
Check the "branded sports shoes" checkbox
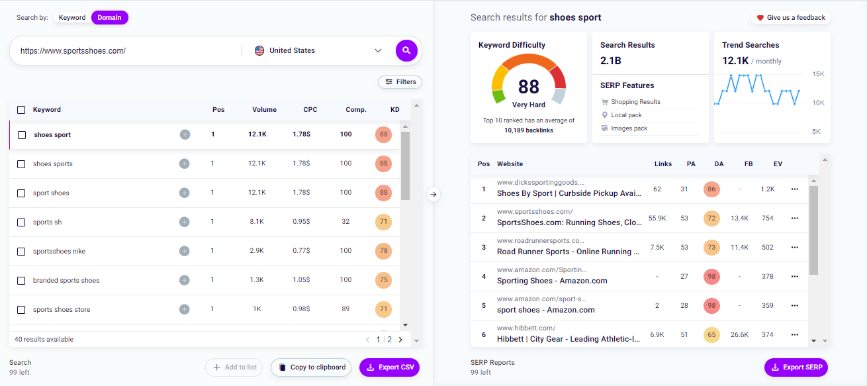(x=21, y=279)
